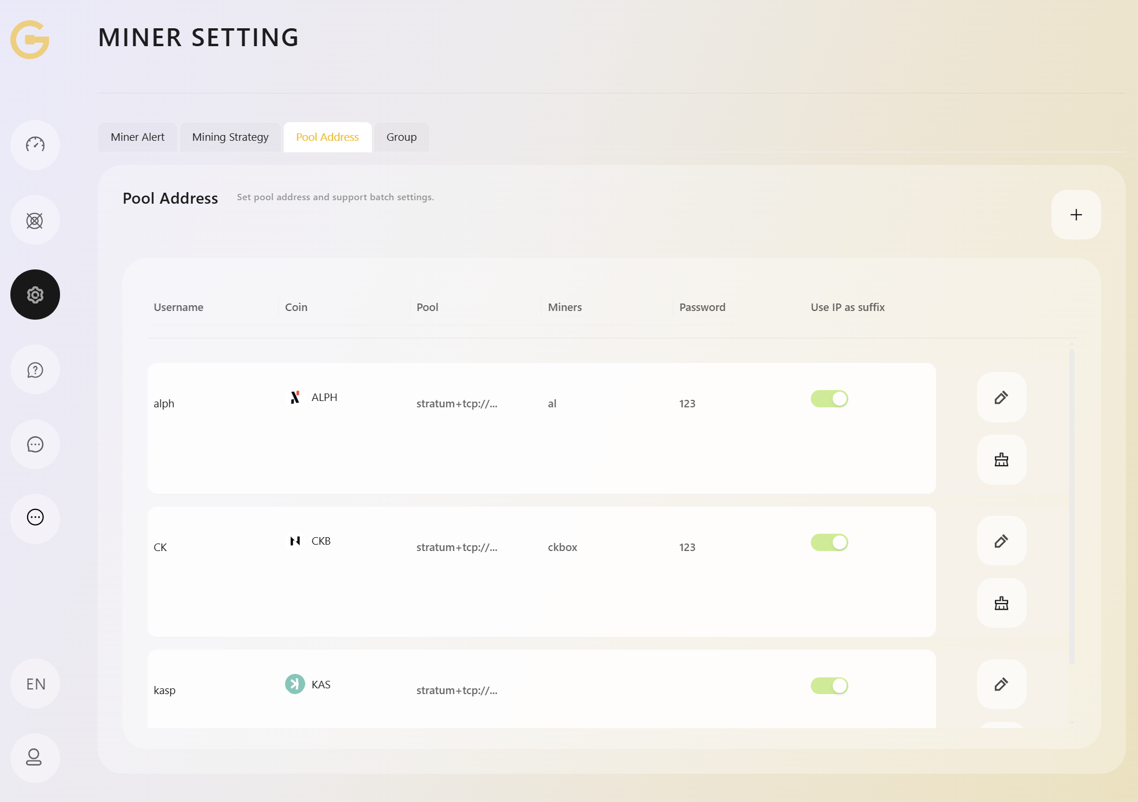Click the stratum pool address for CK

click(457, 547)
